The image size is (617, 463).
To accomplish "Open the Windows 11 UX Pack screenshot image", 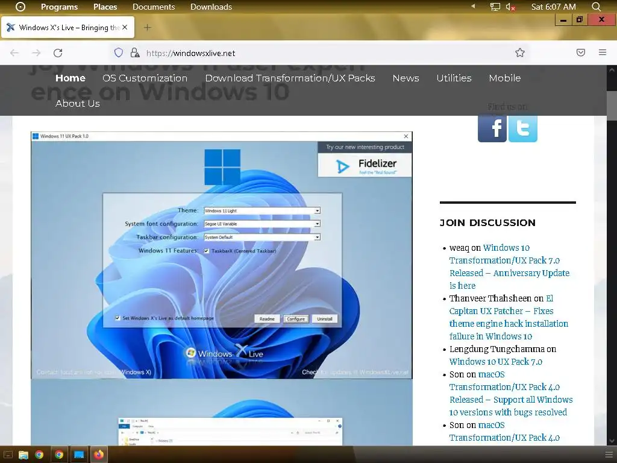I will pos(222,255).
